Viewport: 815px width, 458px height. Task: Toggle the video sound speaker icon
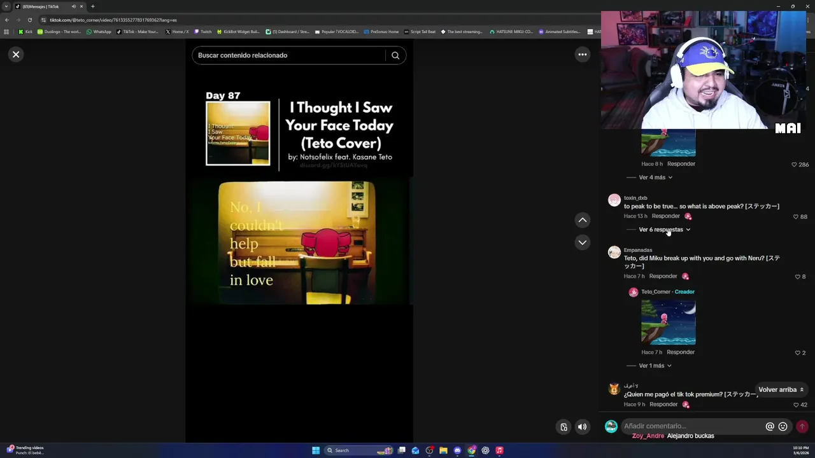582,427
